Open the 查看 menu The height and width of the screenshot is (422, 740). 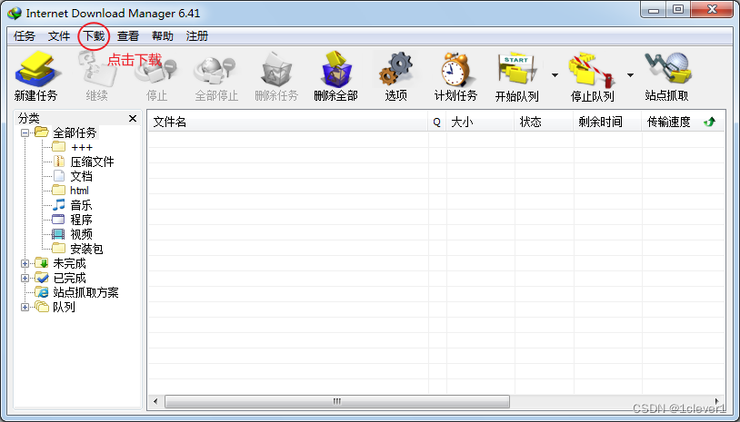[128, 36]
